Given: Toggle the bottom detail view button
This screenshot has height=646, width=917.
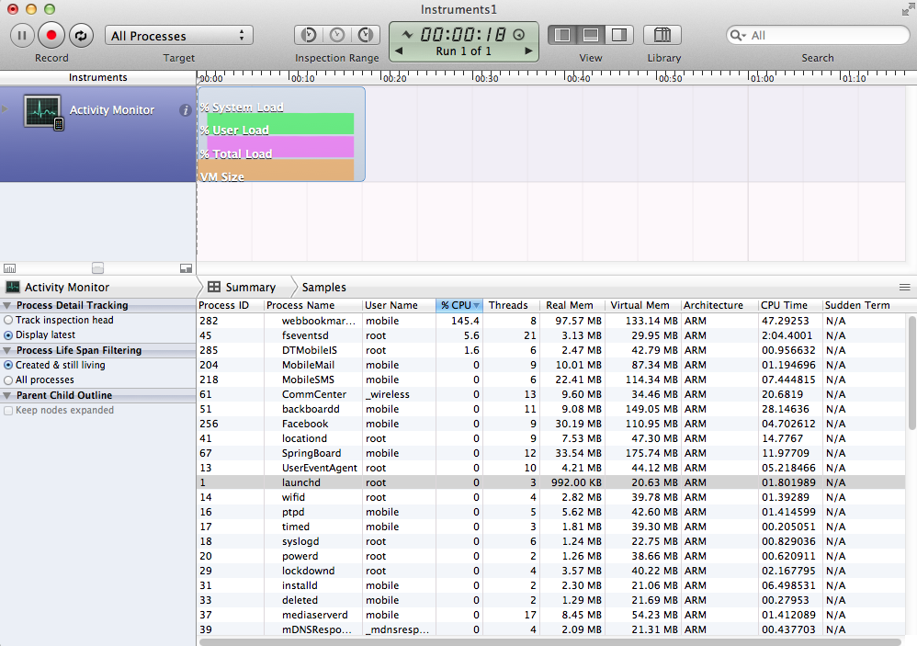Looking at the screenshot, I should (591, 35).
